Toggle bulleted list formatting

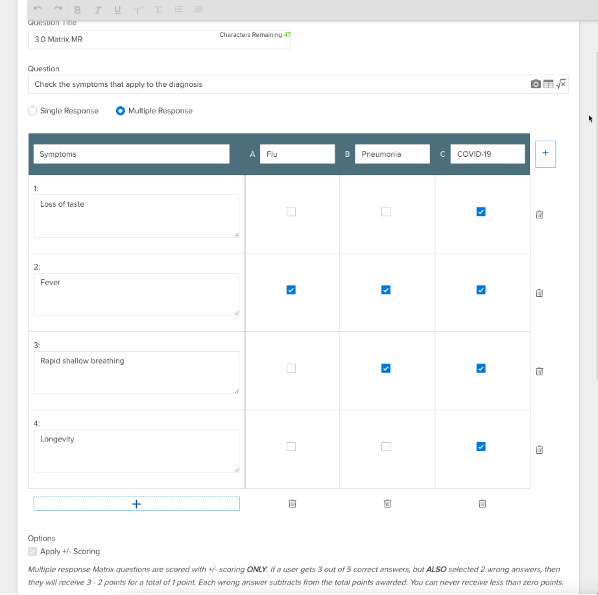pyautogui.click(x=180, y=9)
